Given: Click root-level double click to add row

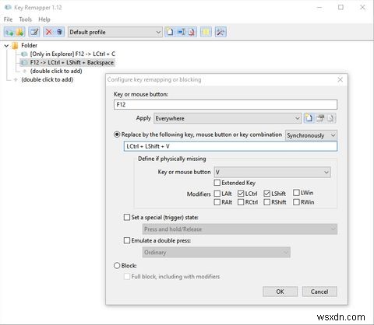Looking at the screenshot, I should pos(47,79).
